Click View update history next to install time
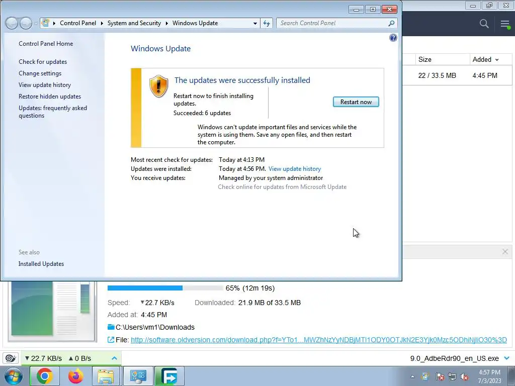 (295, 169)
